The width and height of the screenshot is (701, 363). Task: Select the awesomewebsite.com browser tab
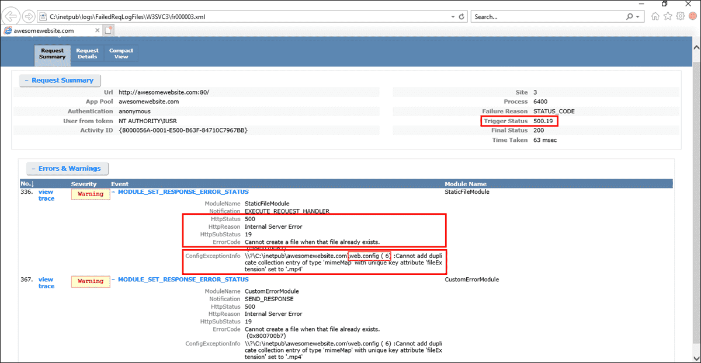click(x=51, y=30)
